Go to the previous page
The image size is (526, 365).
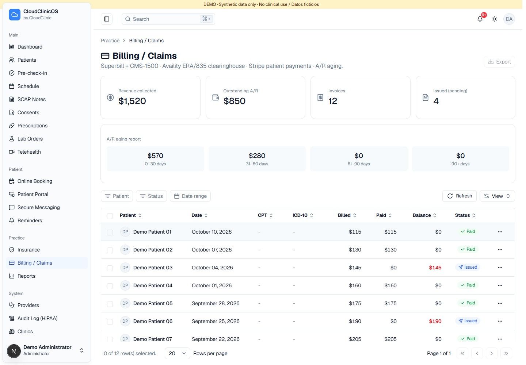point(477,353)
